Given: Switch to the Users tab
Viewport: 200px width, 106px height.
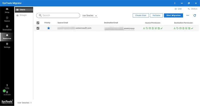Looking at the screenshot, I should pos(24,10).
